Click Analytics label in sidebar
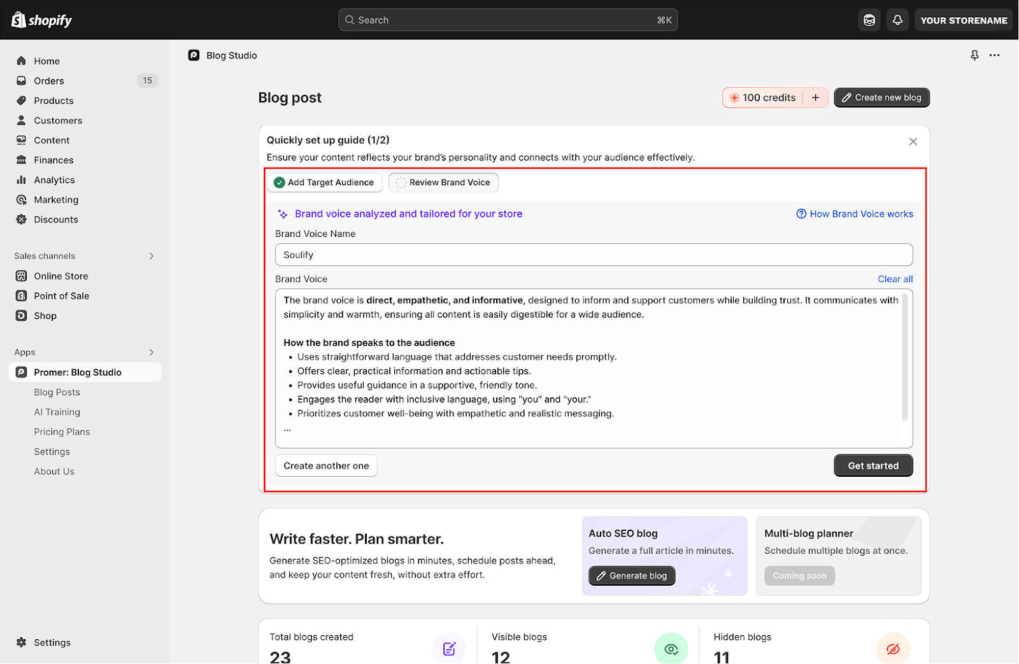 coord(54,180)
